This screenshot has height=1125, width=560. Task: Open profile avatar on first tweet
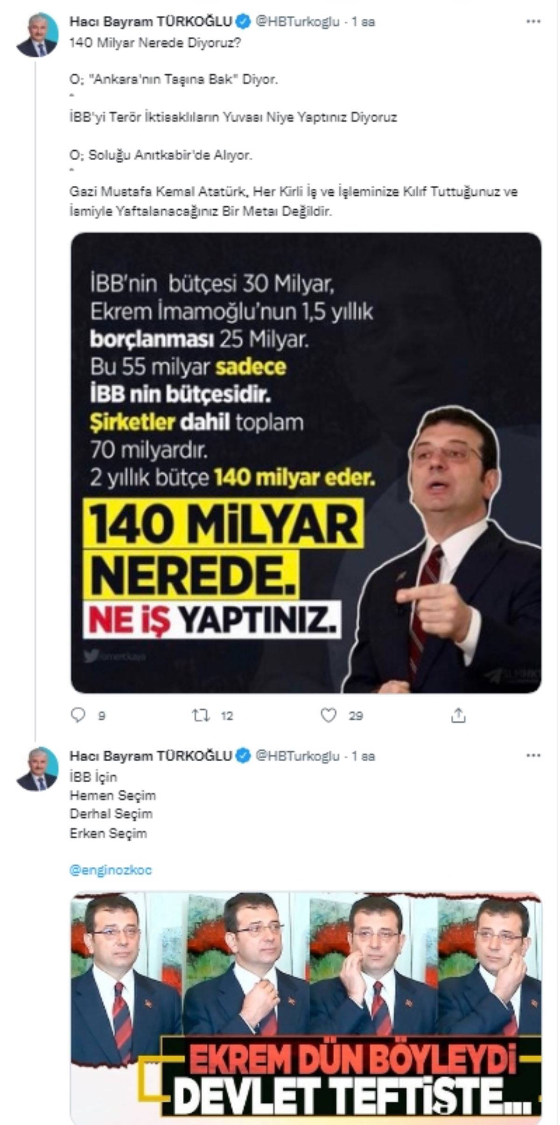(37, 35)
